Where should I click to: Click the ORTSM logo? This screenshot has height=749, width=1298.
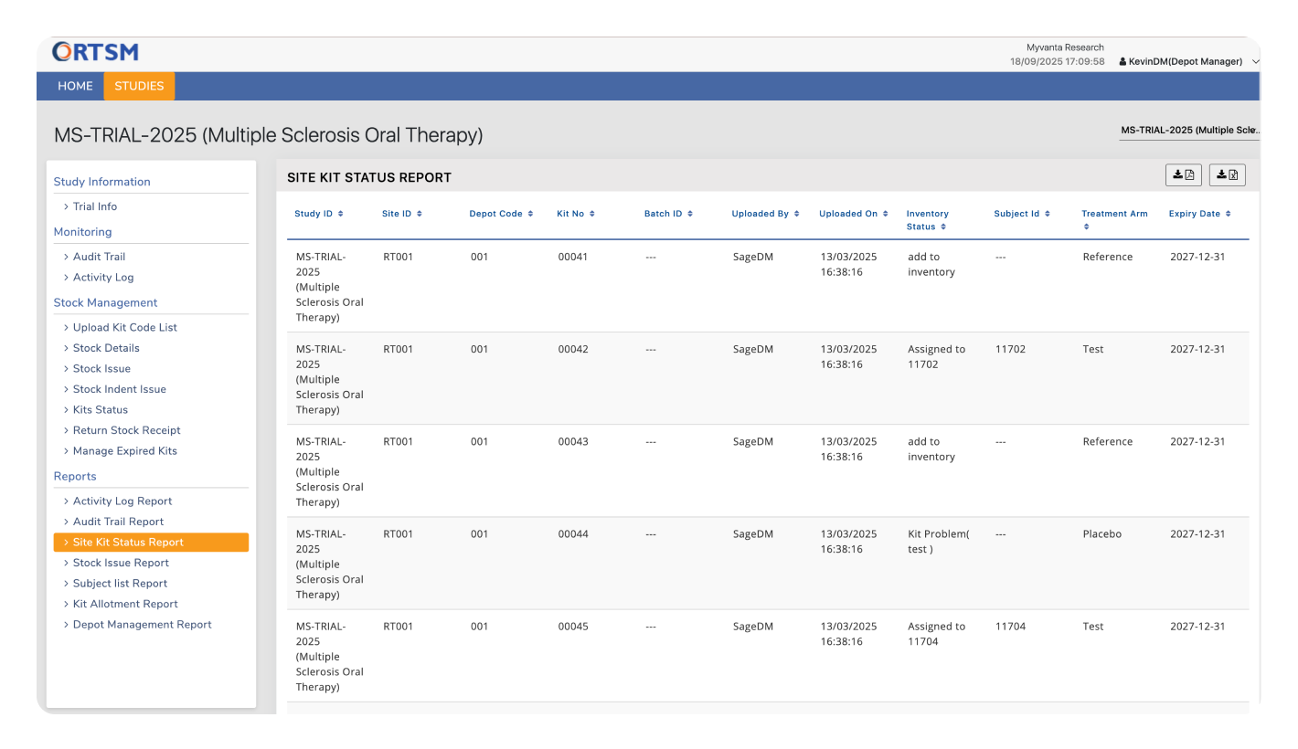pos(96,52)
